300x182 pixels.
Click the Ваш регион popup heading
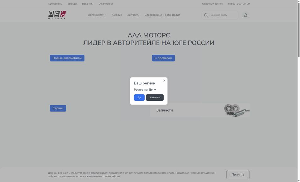144,83
